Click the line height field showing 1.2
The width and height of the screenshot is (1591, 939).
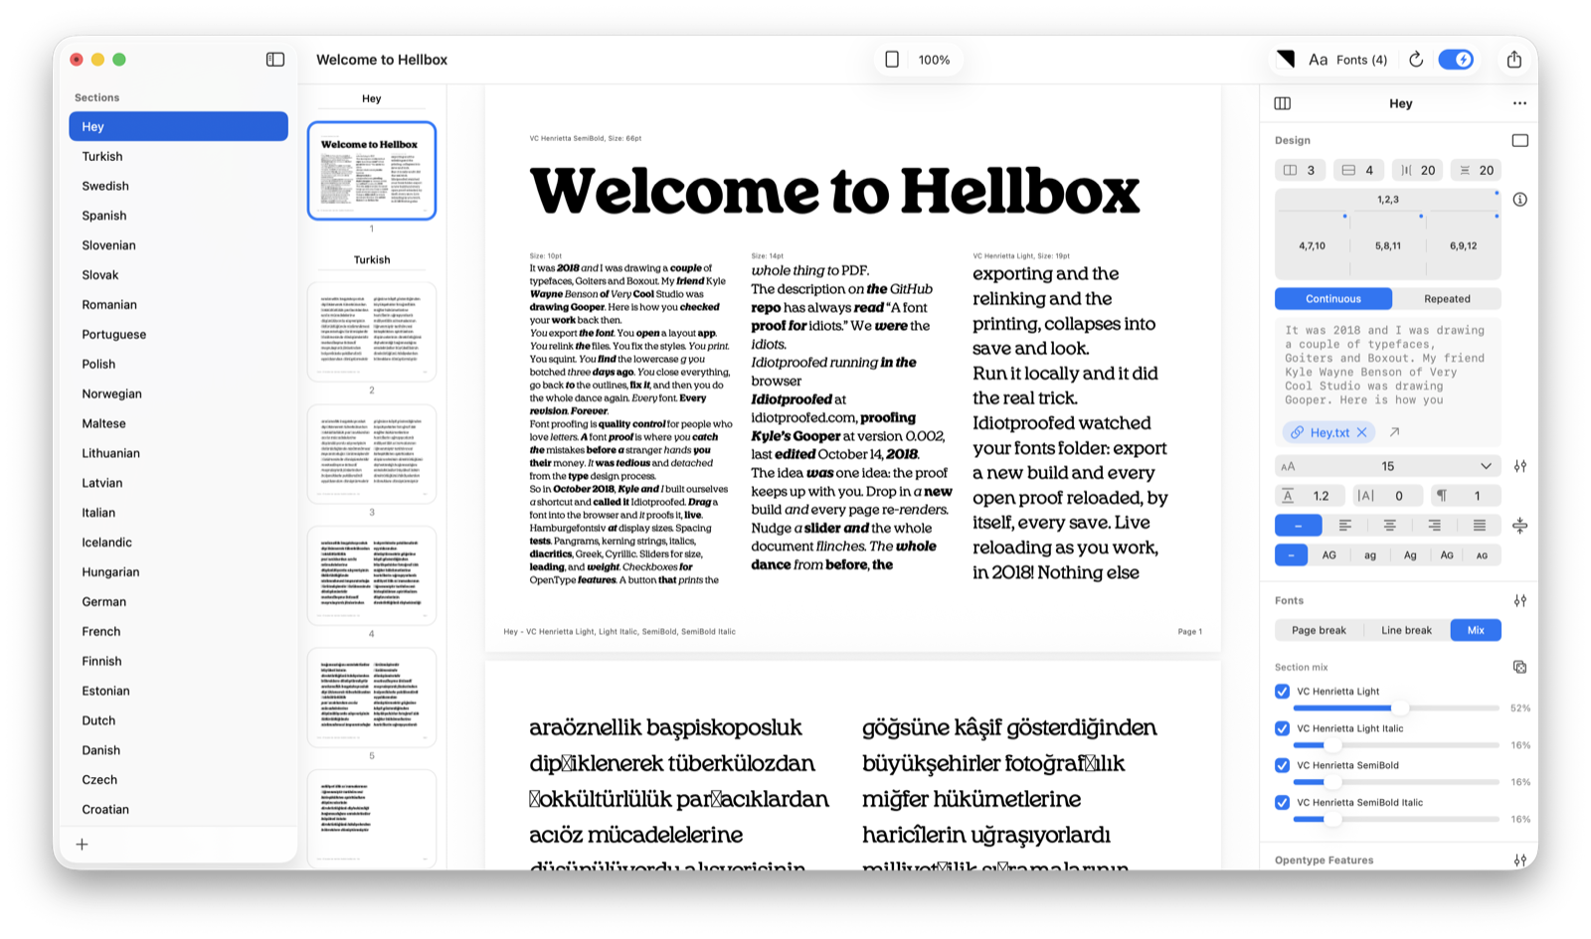coord(1309,496)
